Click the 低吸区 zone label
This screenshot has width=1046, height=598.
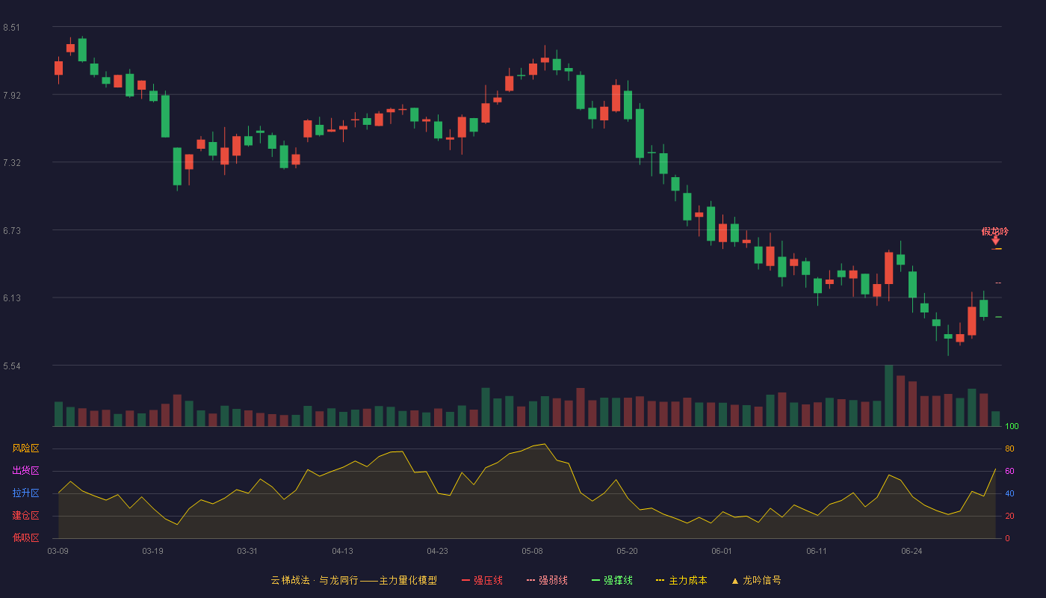coord(26,537)
